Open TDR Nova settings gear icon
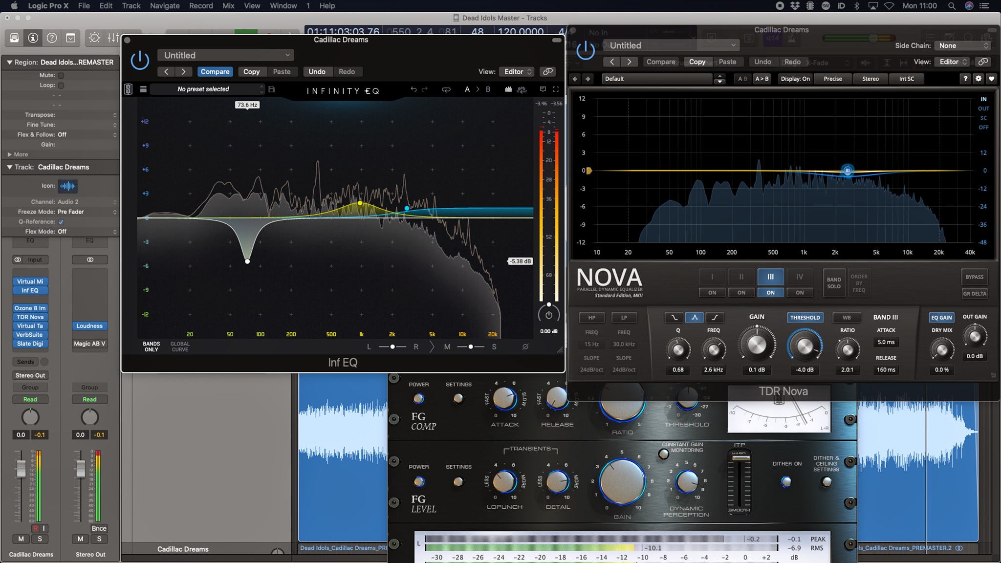This screenshot has width=1001, height=563. [978, 79]
